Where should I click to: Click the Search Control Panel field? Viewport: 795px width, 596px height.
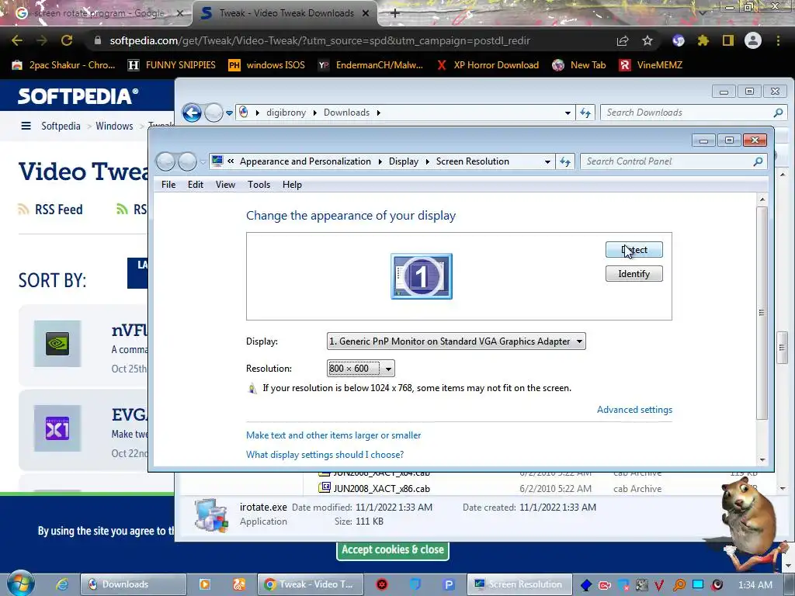[672, 161]
